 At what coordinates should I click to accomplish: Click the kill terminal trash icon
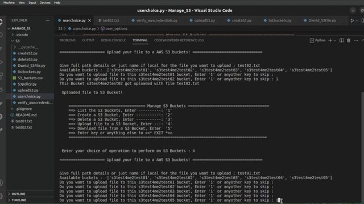point(349,40)
